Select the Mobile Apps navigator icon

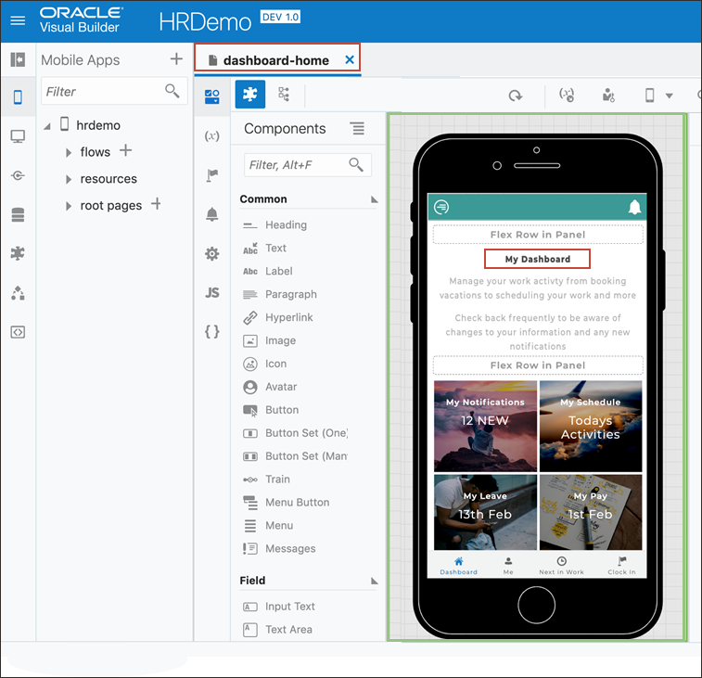click(x=18, y=96)
